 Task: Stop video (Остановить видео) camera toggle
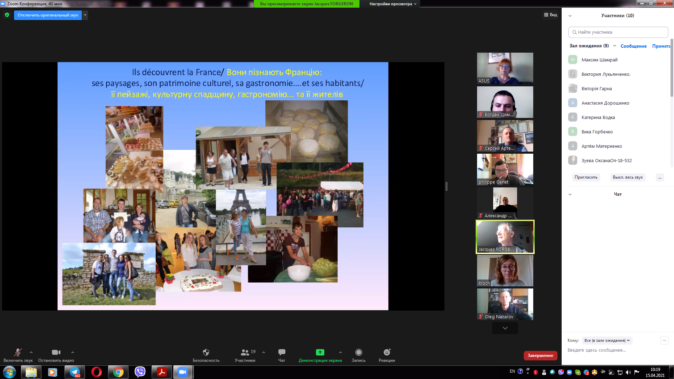click(56, 352)
